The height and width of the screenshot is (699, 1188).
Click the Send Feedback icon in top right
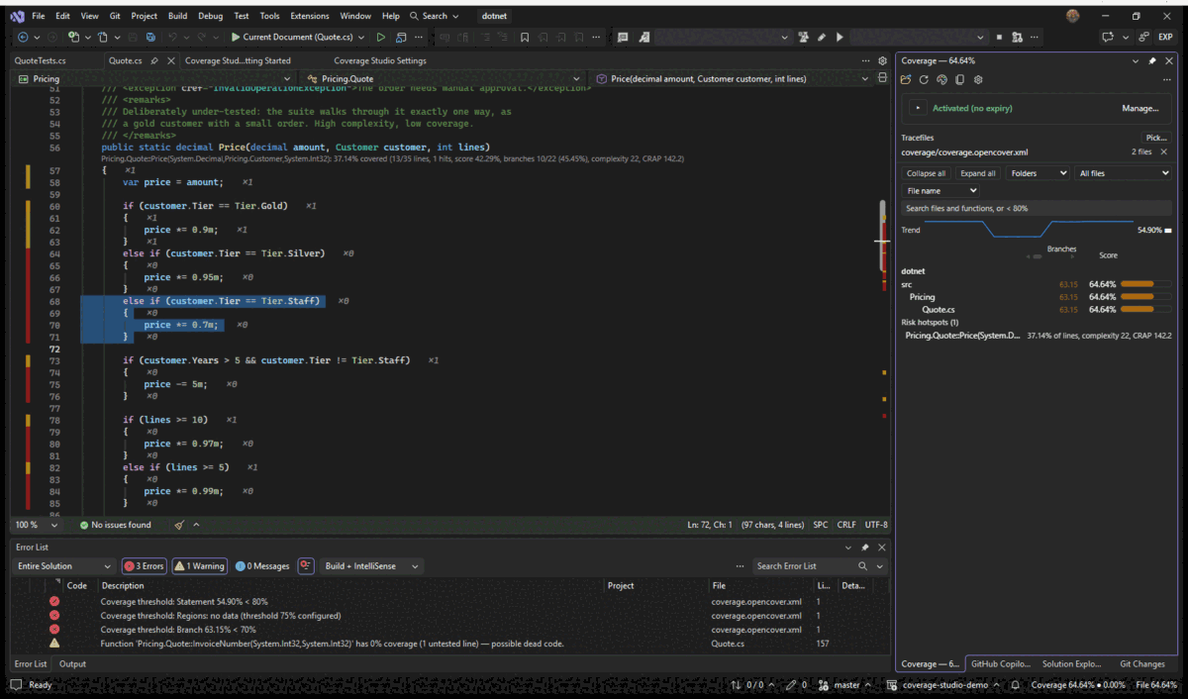(x=1109, y=37)
